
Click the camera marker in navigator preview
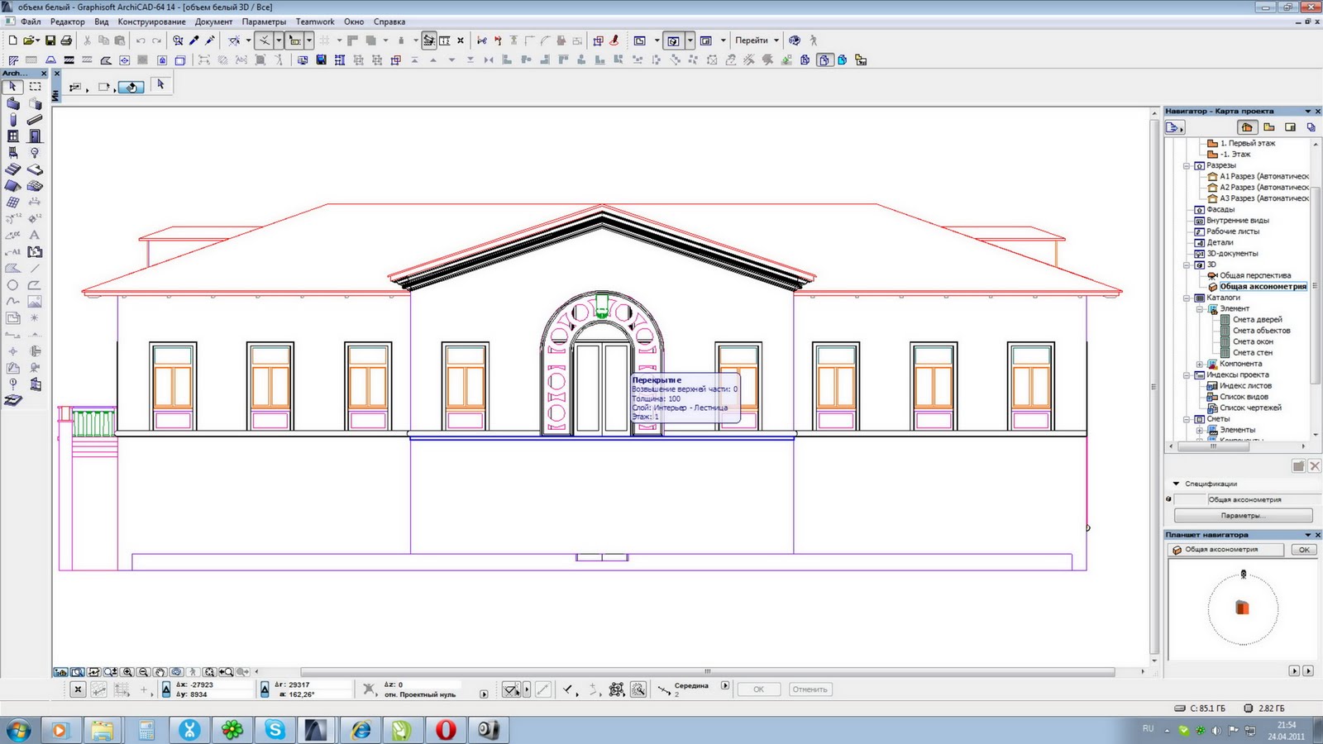tap(1243, 574)
